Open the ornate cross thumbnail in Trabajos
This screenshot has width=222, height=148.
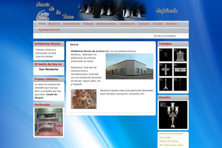pyautogui.click(x=166, y=70)
